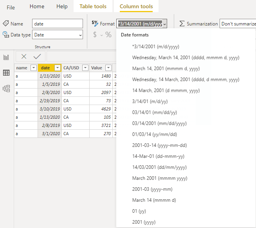Select the name column header
Image resolution: width=256 pixels, height=228 pixels.
coord(22,68)
